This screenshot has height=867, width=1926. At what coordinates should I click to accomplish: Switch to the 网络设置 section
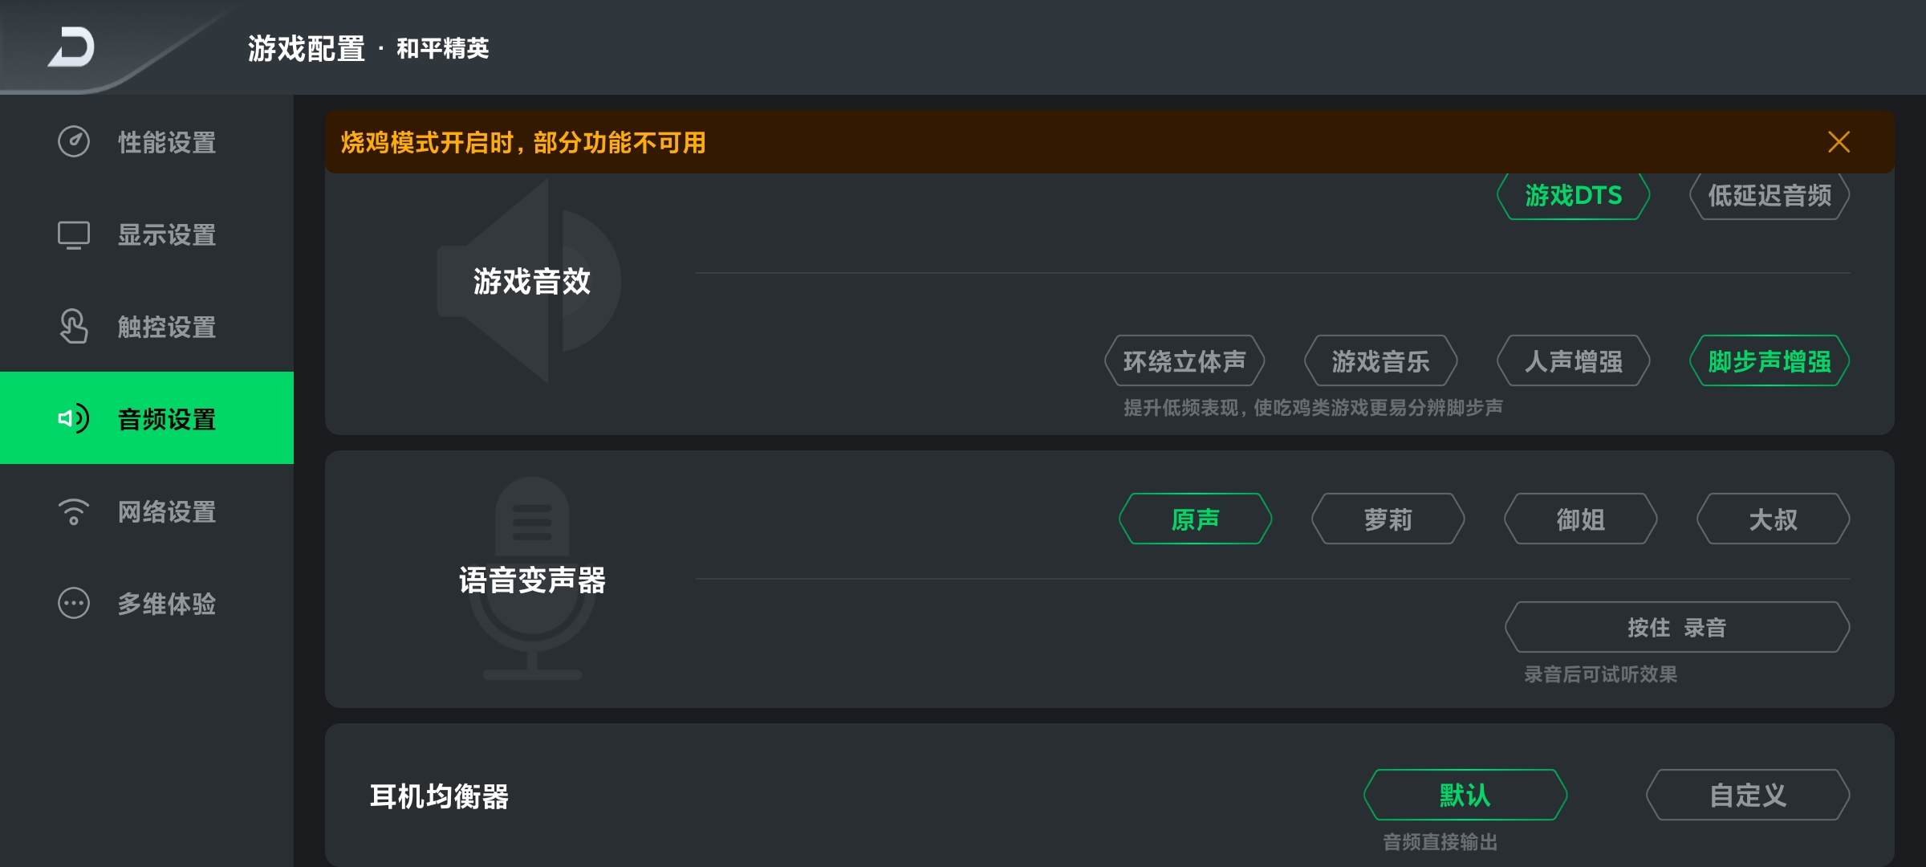pyautogui.click(x=167, y=511)
